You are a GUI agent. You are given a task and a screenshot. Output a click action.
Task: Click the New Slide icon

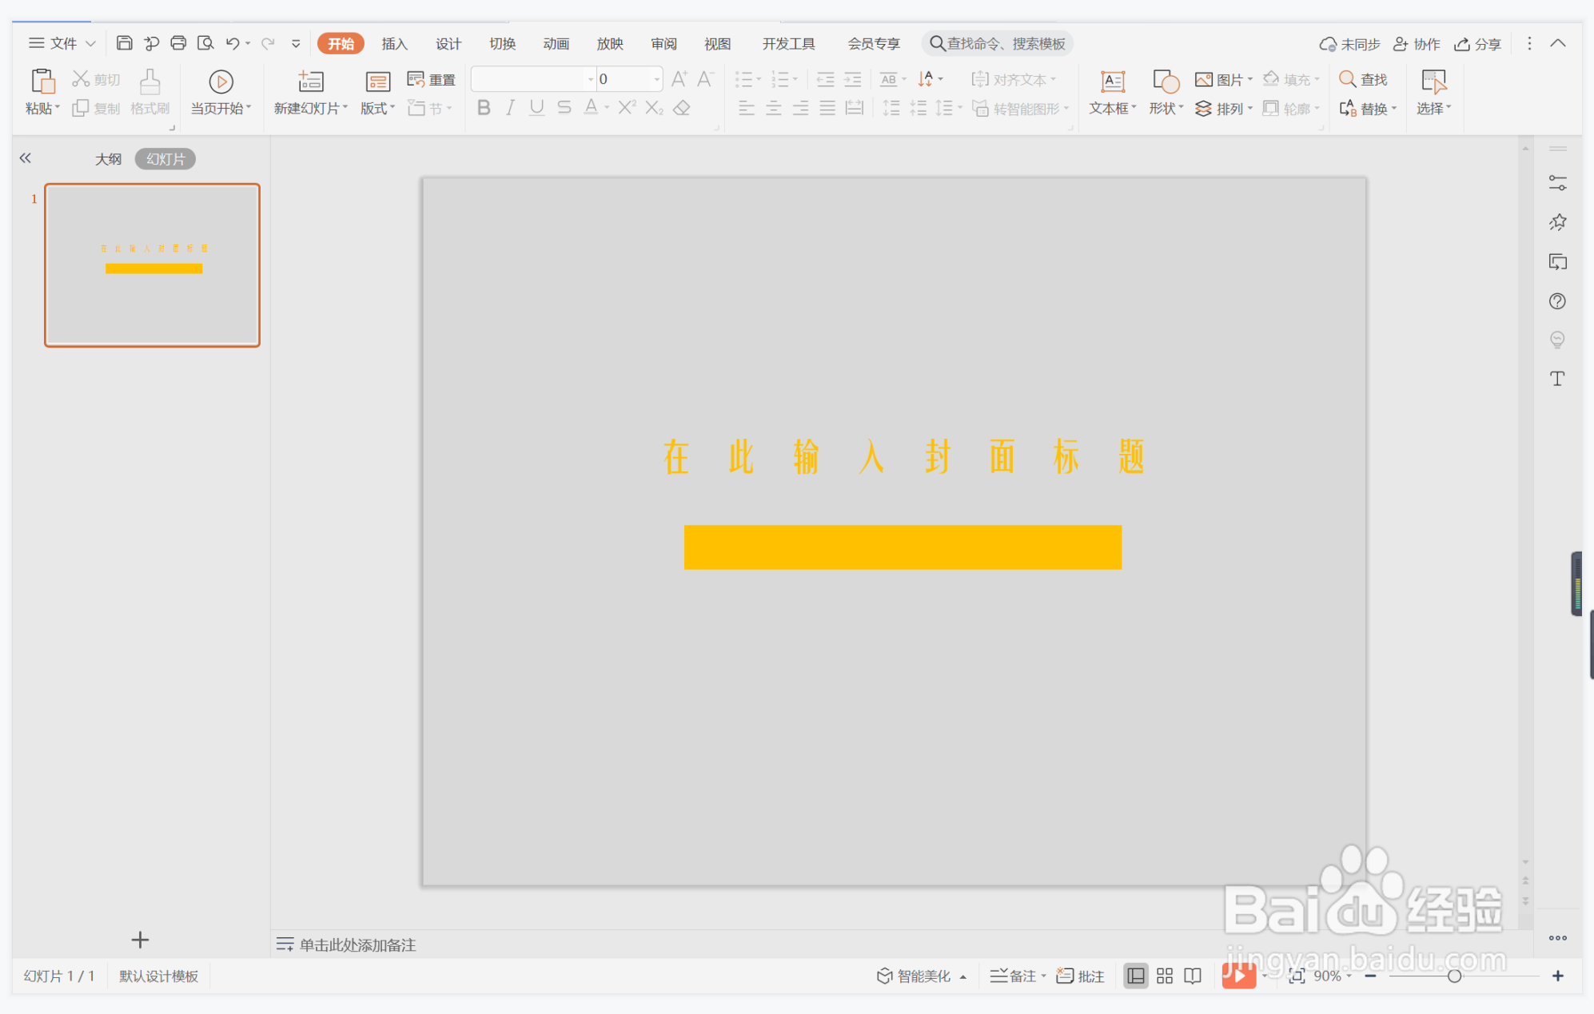tap(310, 82)
